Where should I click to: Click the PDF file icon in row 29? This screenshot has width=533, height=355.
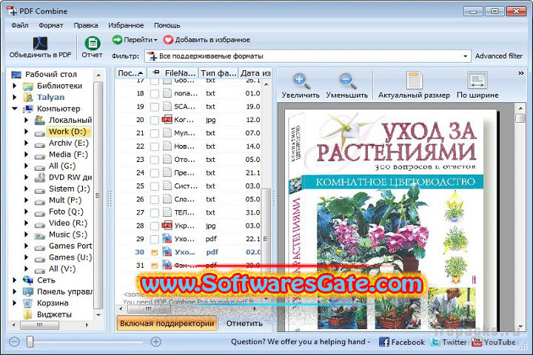167,239
